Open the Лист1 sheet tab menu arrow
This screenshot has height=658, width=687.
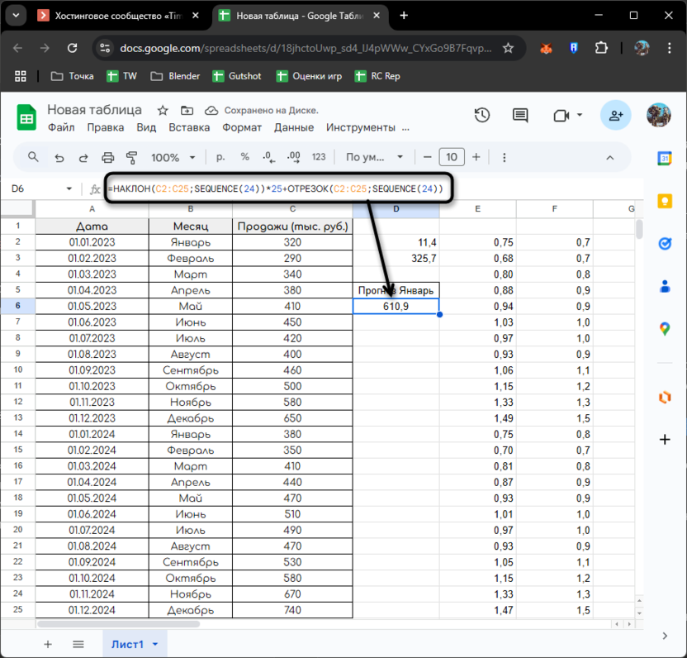coord(155,644)
